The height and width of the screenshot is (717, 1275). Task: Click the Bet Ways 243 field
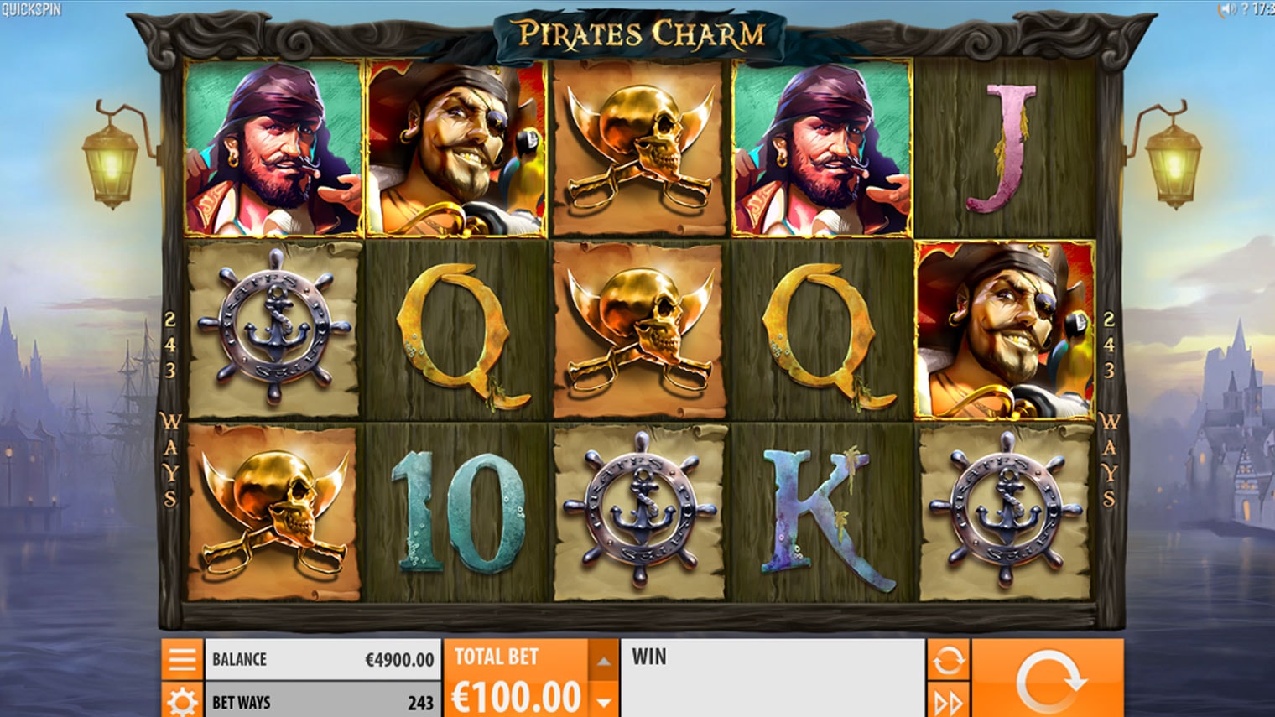click(323, 701)
